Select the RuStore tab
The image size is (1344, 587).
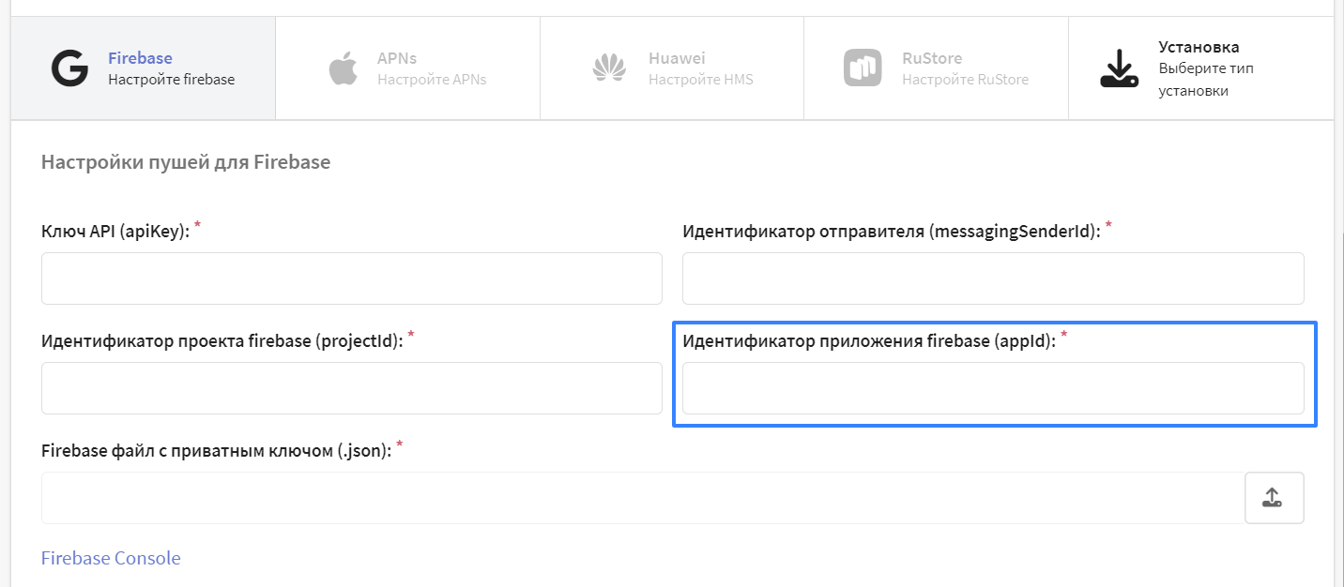coord(936,68)
